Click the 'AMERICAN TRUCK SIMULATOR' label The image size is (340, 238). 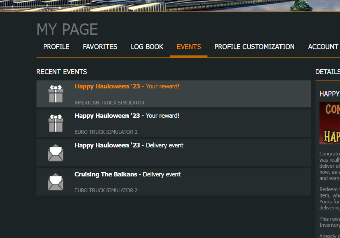[109, 103]
